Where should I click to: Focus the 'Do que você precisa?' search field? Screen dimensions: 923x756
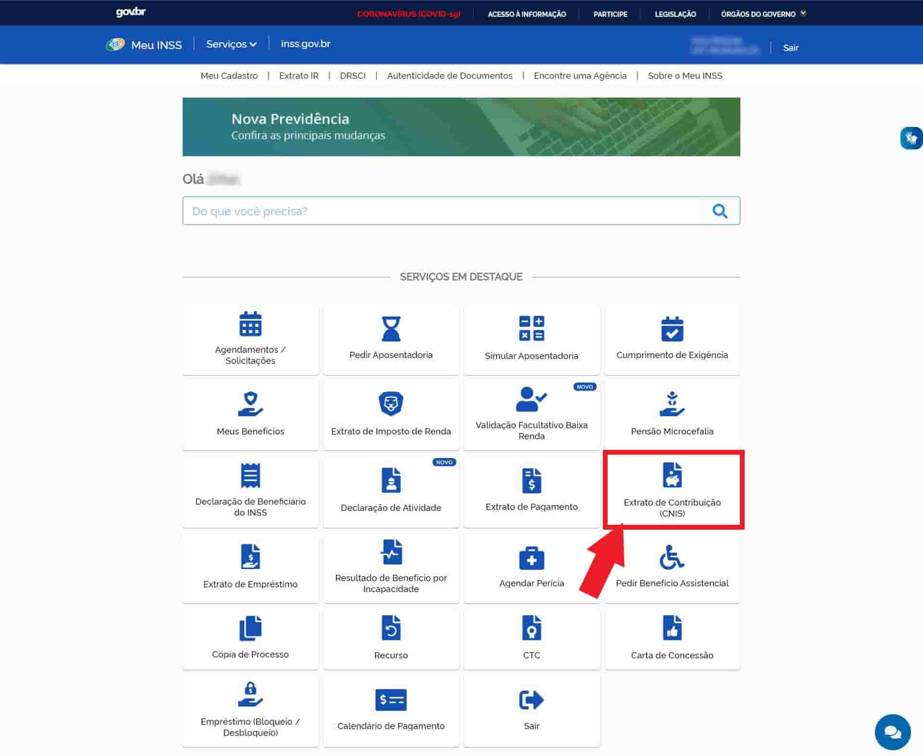pyautogui.click(x=461, y=211)
